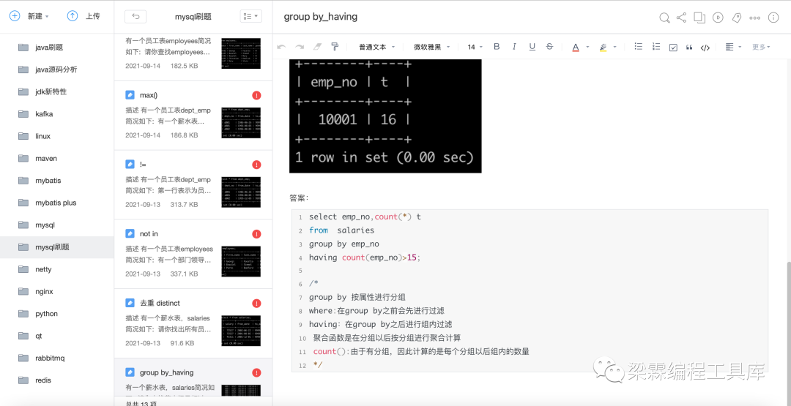Open the java刷题 folder
This screenshot has height=406, width=791.
point(57,48)
